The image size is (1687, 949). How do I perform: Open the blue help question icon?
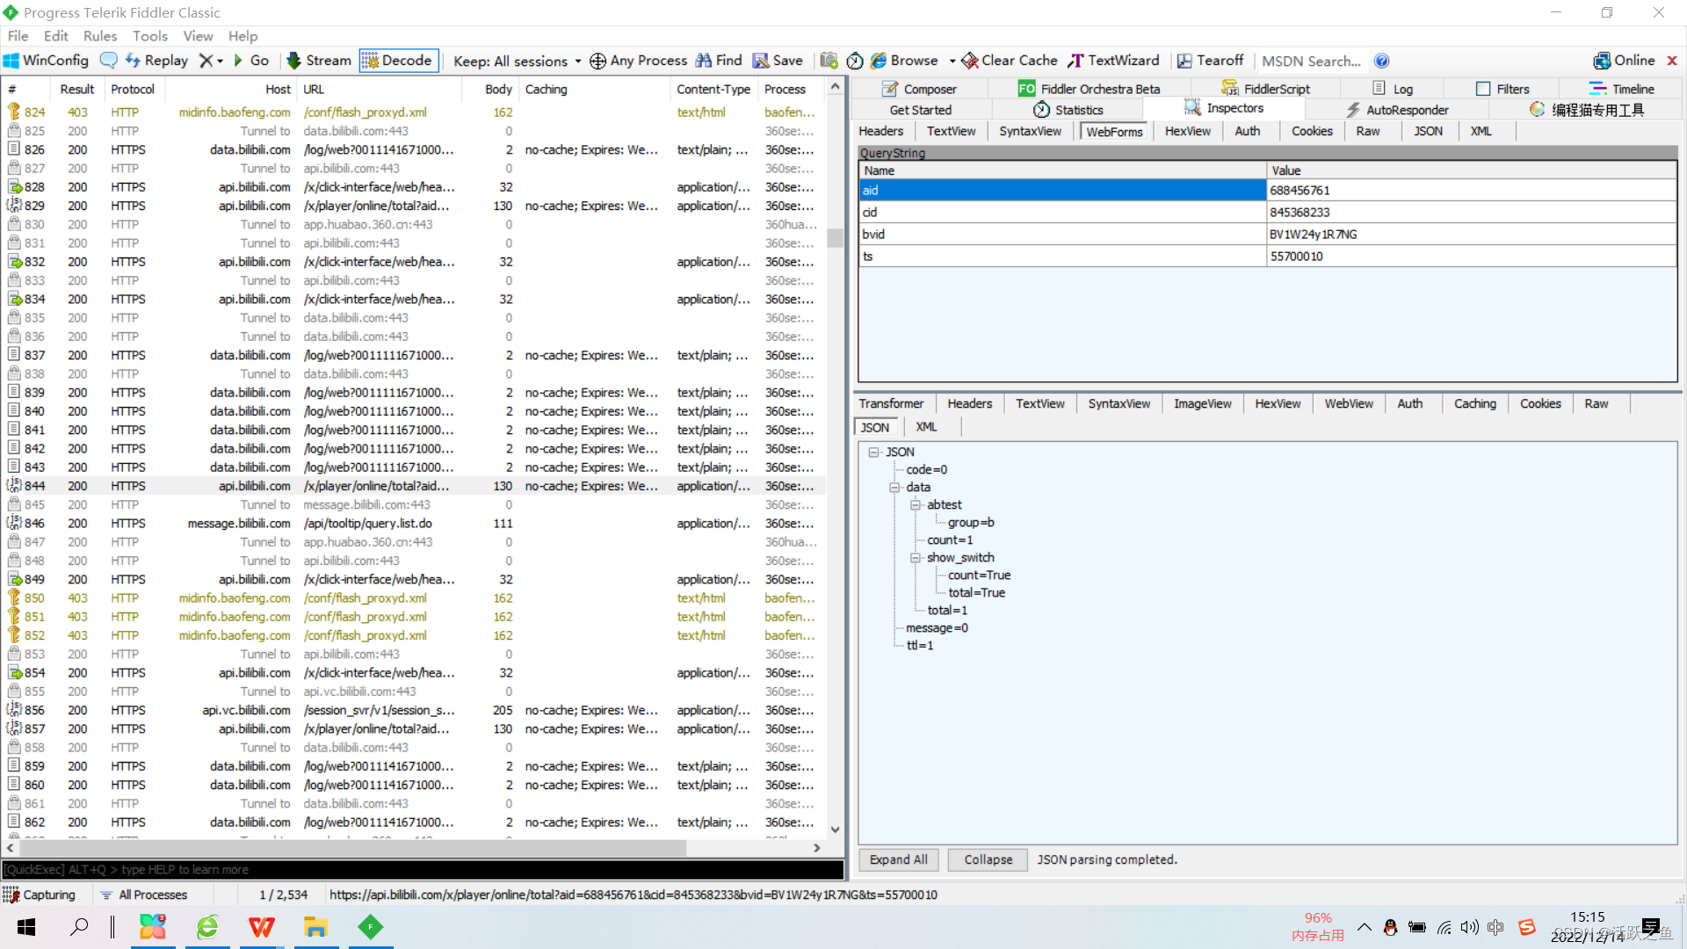[x=1381, y=61]
